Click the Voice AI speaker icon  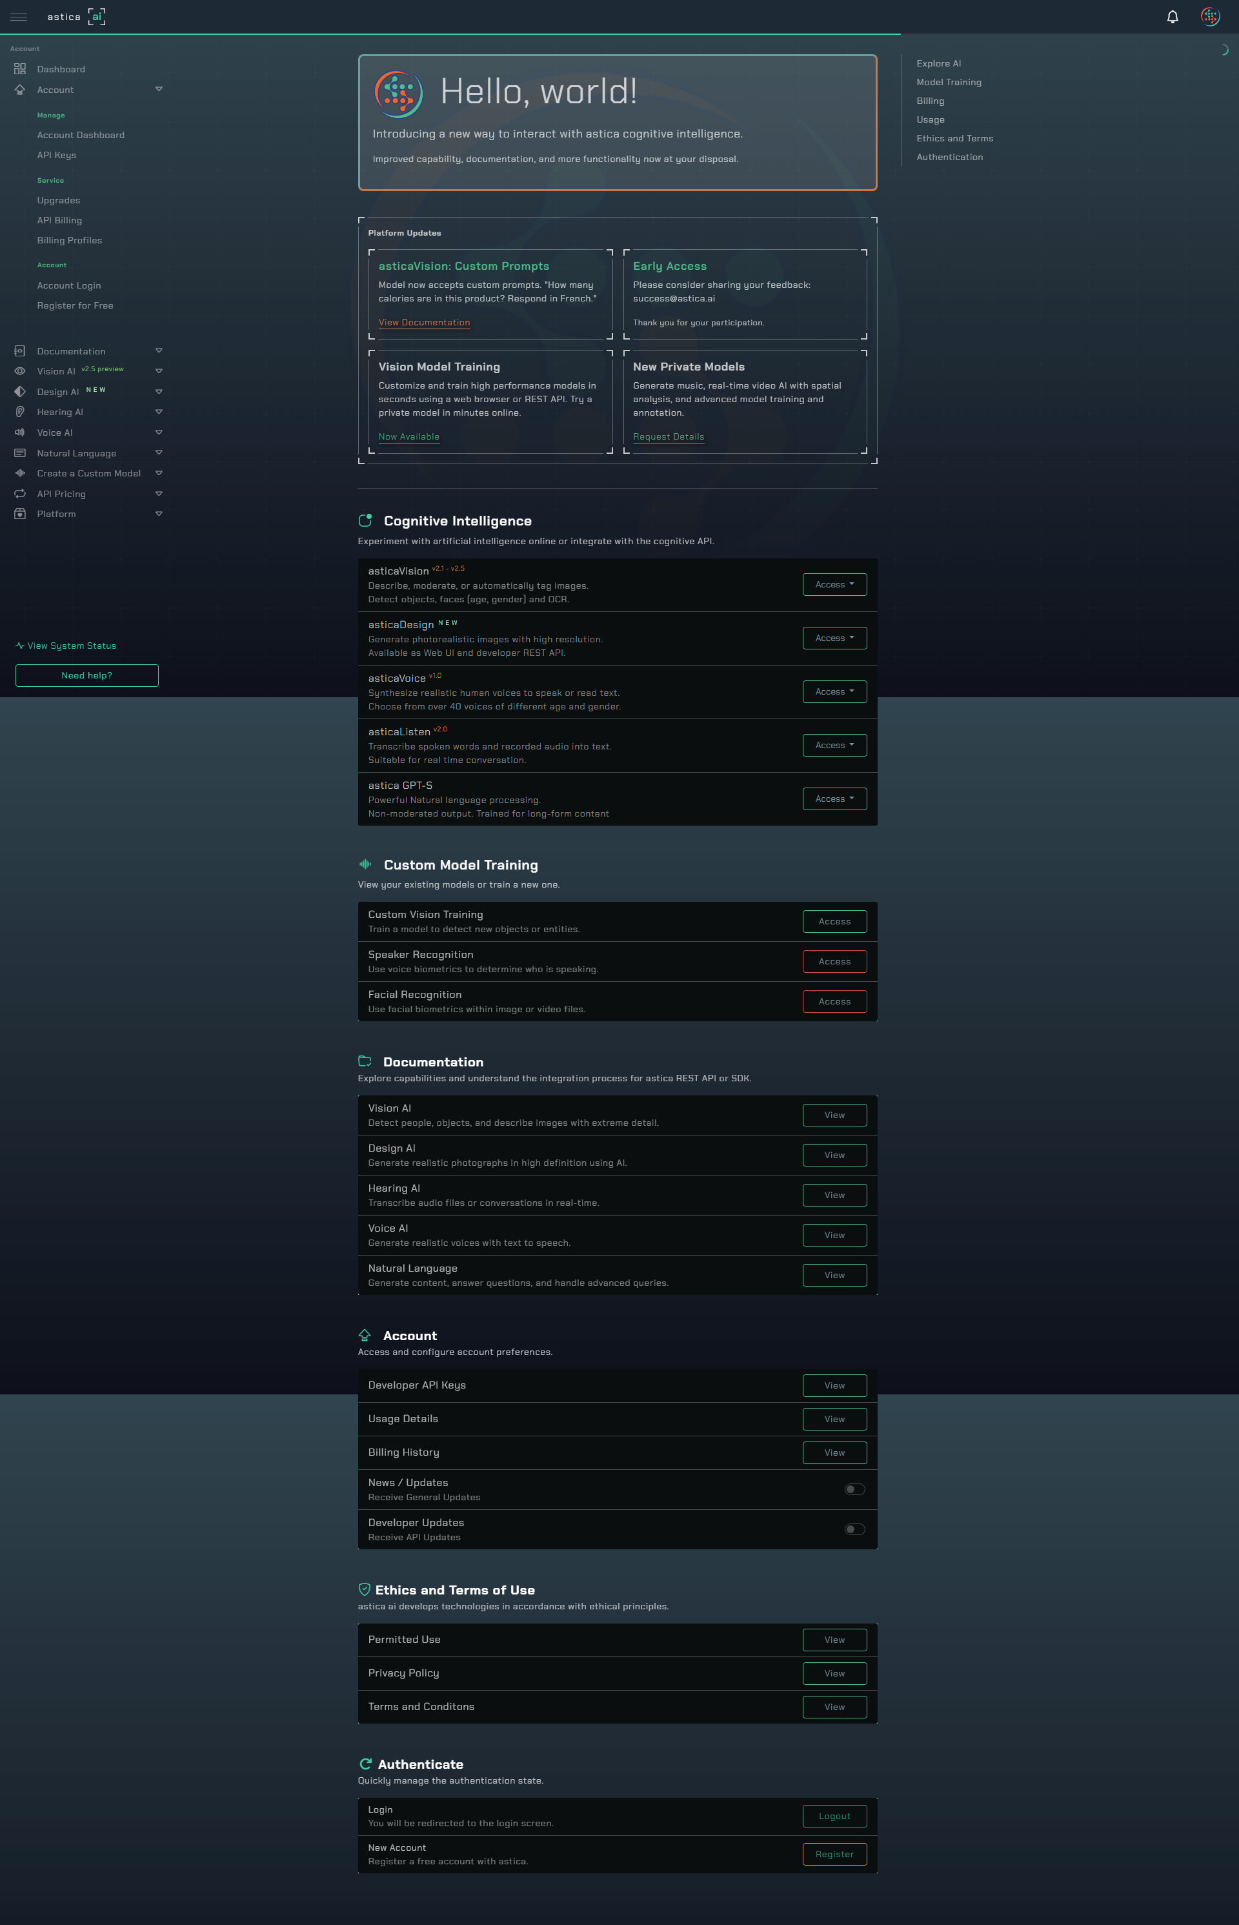click(x=20, y=433)
